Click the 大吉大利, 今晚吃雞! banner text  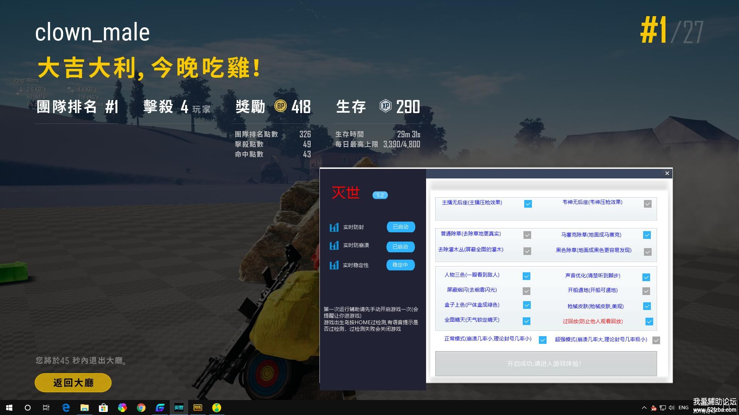tap(150, 68)
